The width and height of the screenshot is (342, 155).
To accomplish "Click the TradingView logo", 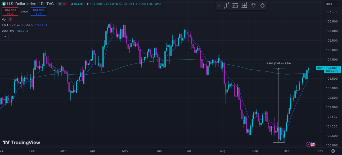I will tap(21, 143).
